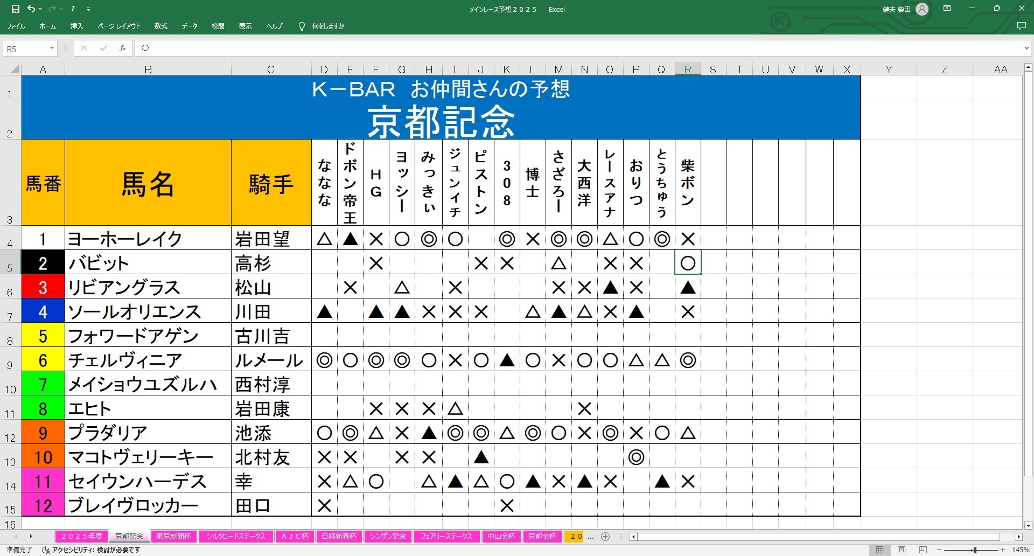The image size is (1034, 556).
Task: Click the ellipsis for more sheet tabs
Action: pyautogui.click(x=591, y=537)
